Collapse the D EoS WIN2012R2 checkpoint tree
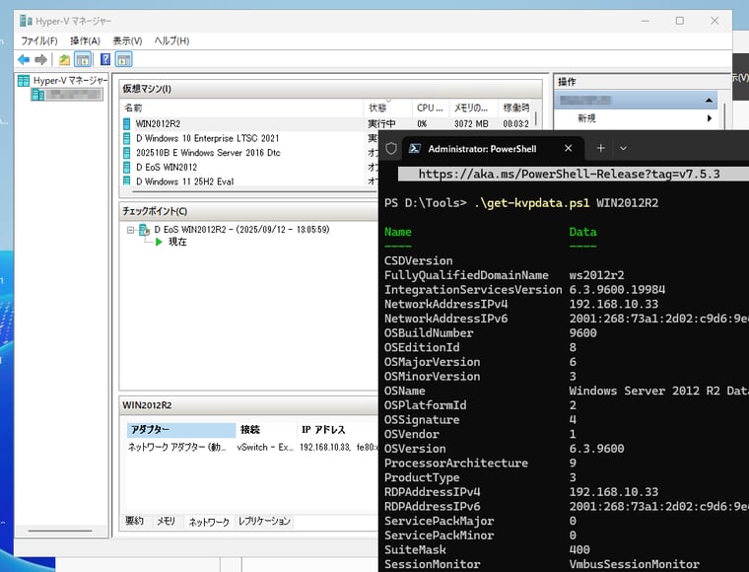This screenshot has width=749, height=572. [130, 231]
